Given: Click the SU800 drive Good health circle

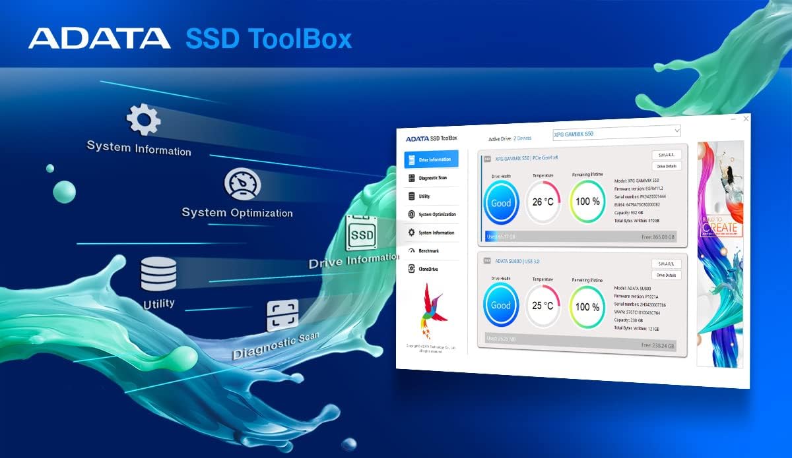Looking at the screenshot, I should coord(501,305).
